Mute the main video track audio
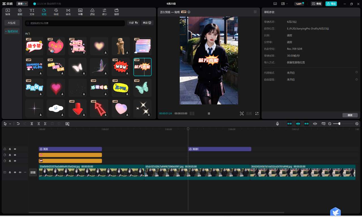The width and height of the screenshot is (362, 217). pos(20,172)
